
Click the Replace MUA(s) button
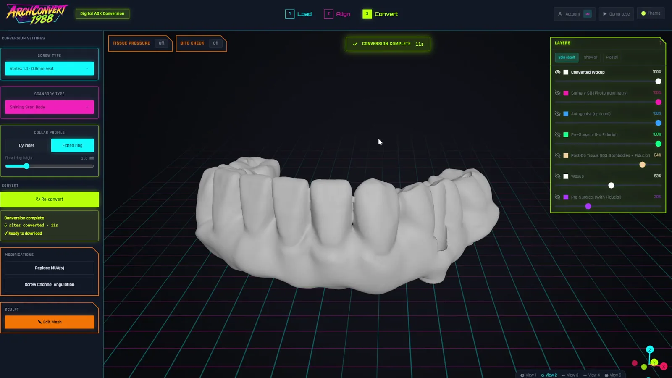click(50, 268)
